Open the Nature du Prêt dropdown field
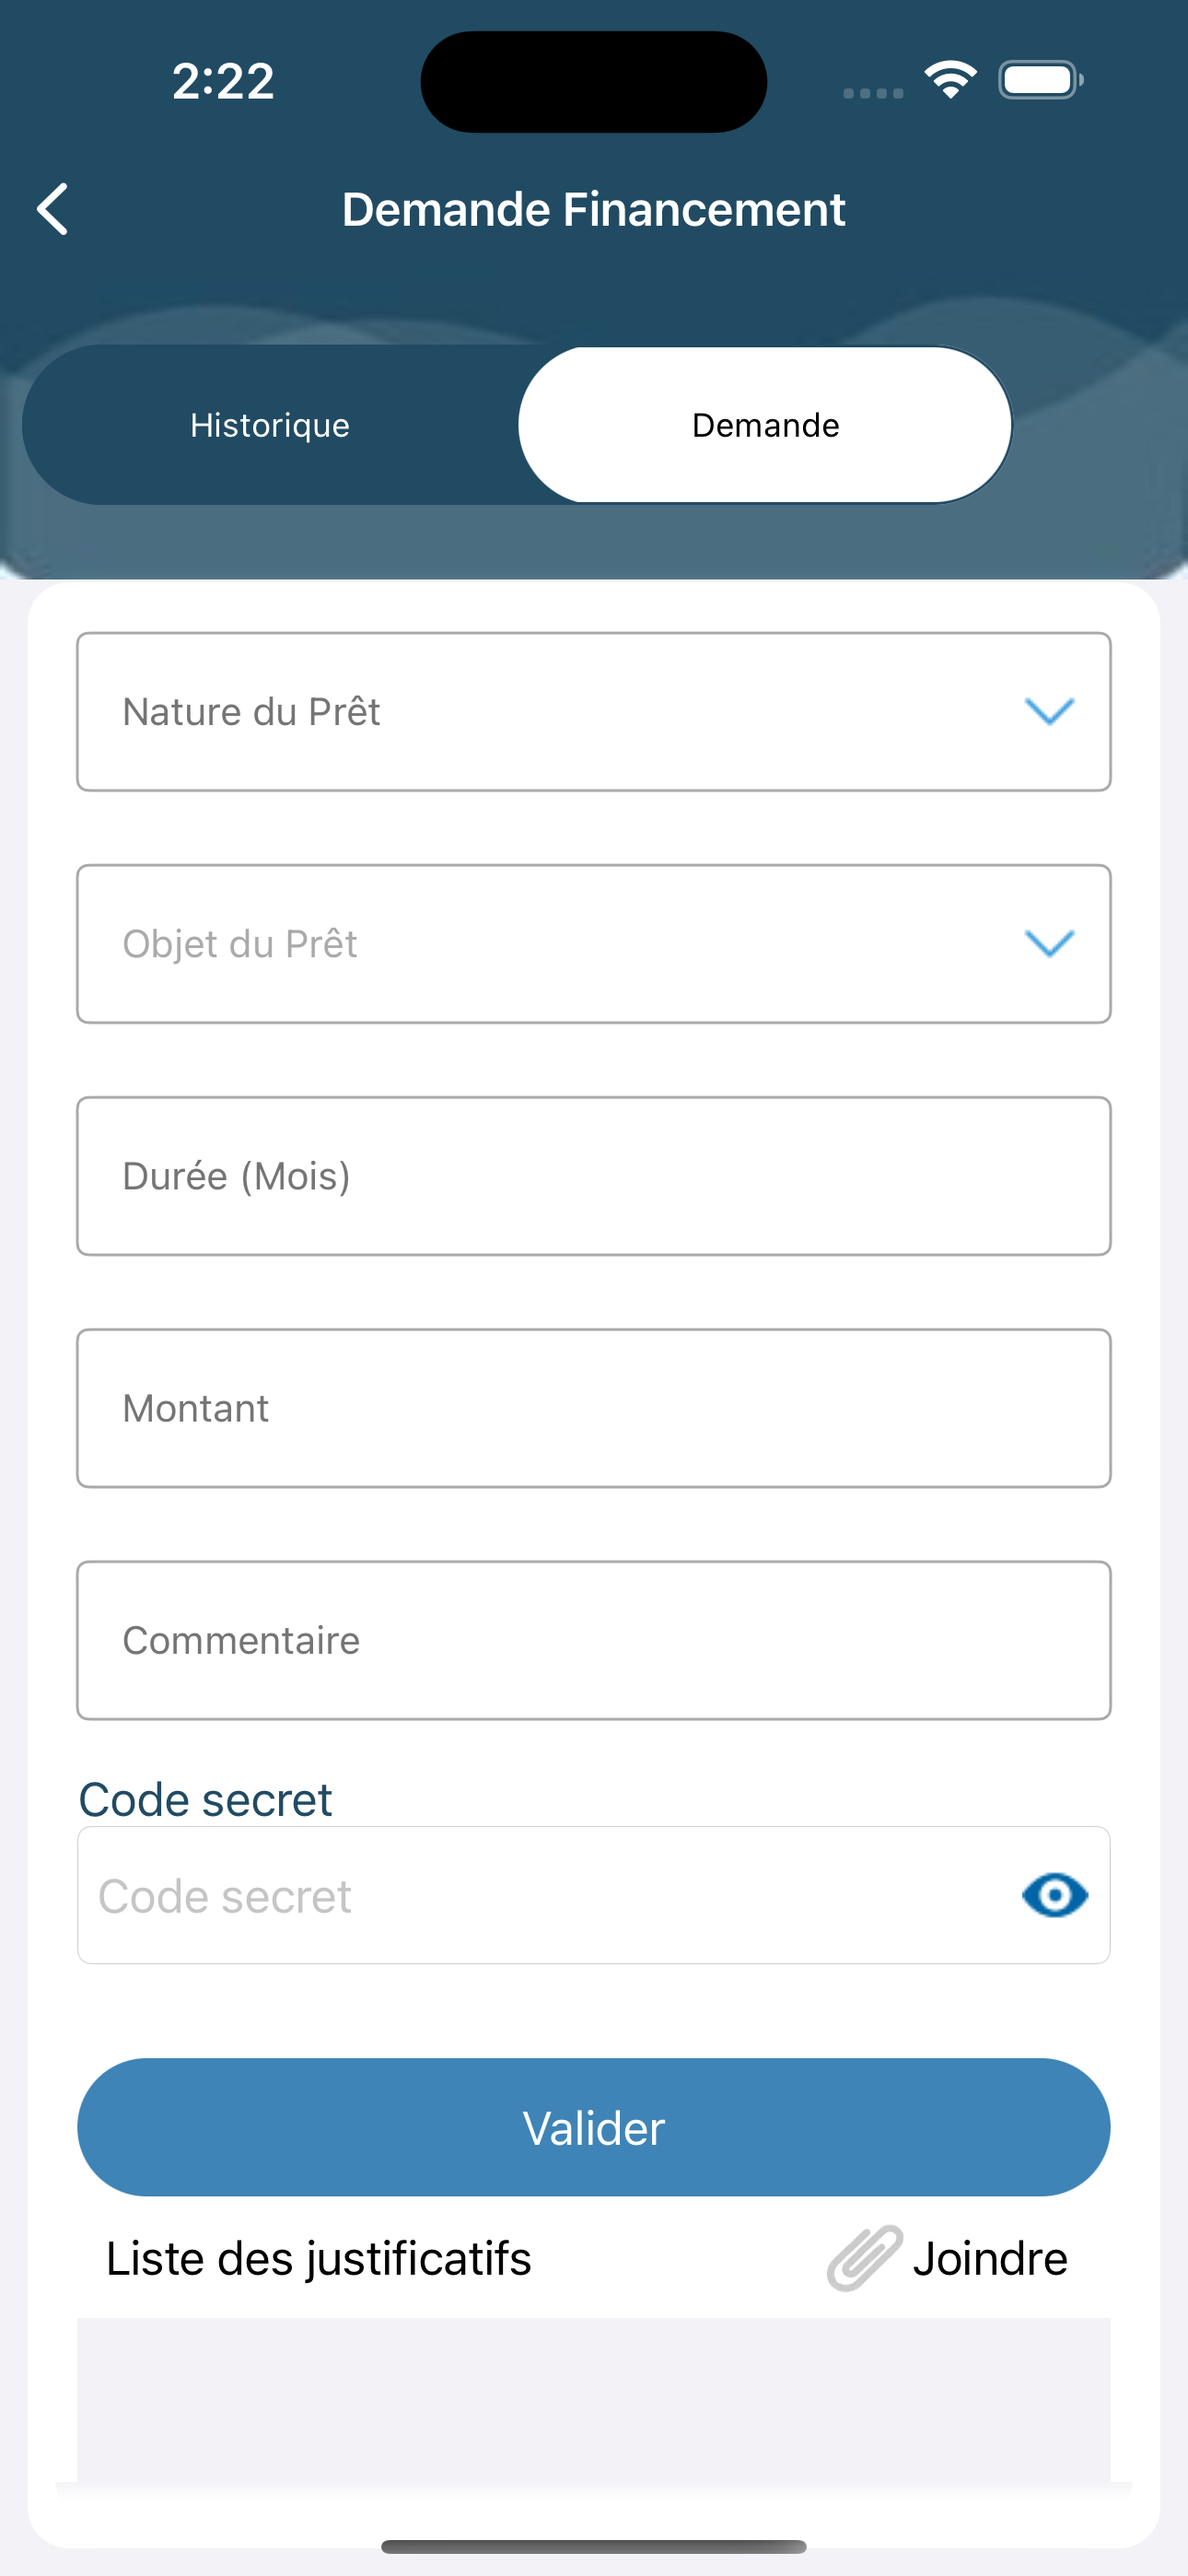 594,712
